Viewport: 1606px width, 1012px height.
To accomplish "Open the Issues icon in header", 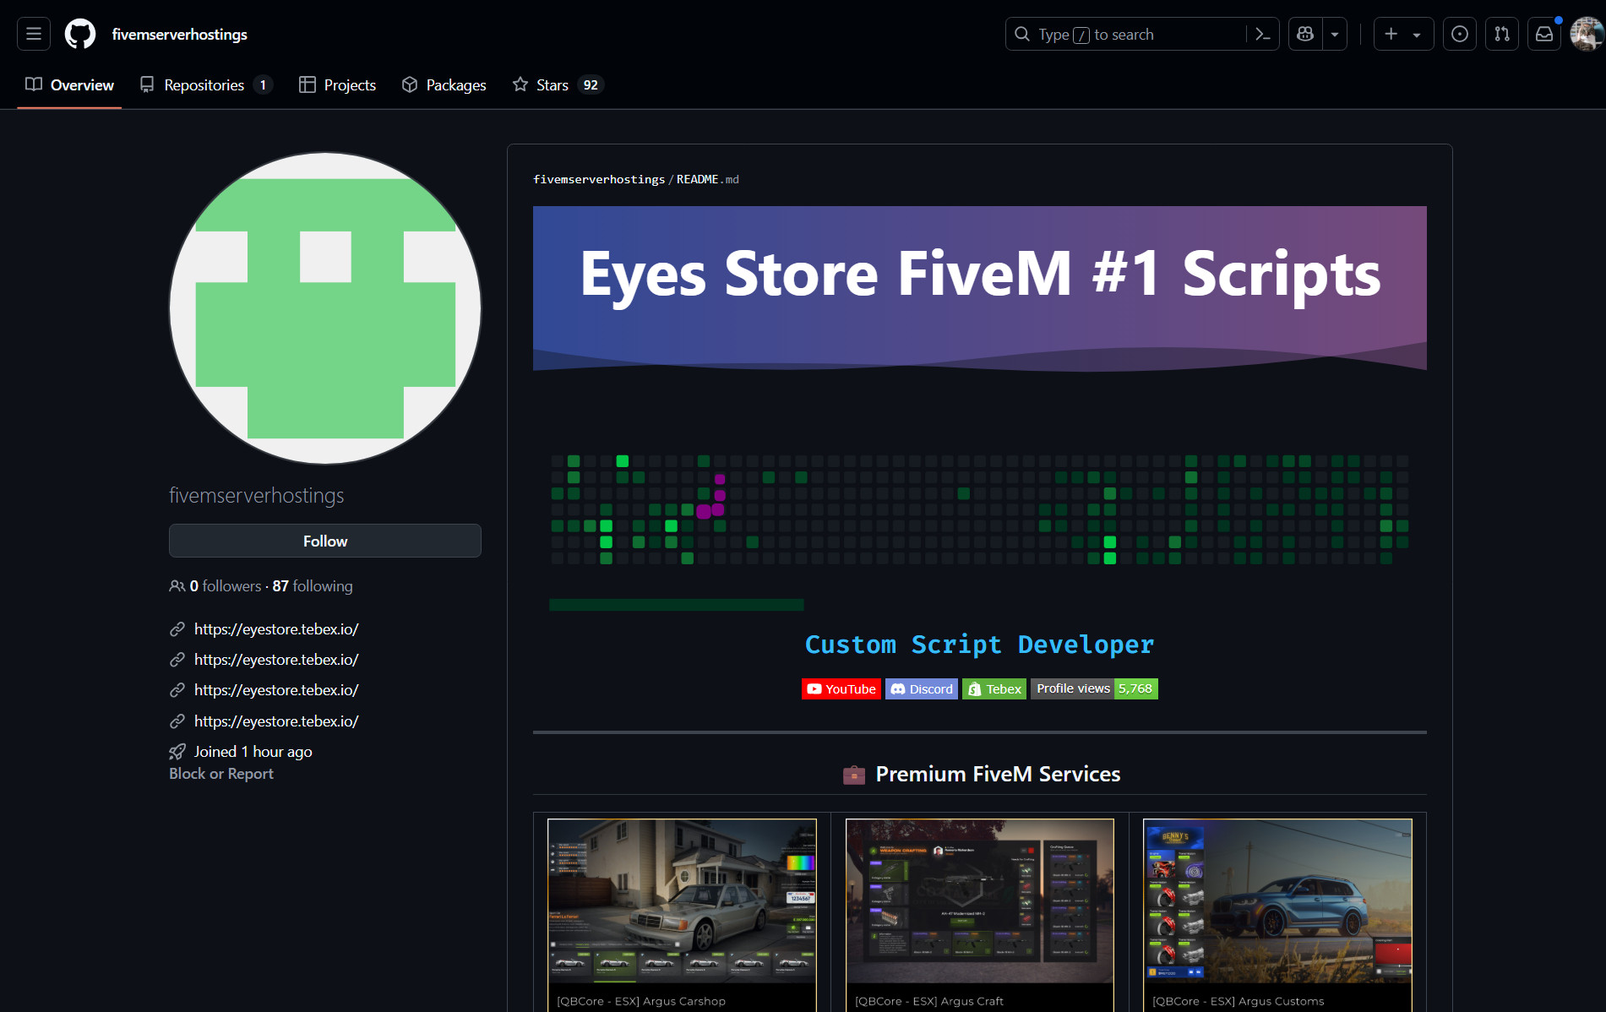I will [1459, 34].
